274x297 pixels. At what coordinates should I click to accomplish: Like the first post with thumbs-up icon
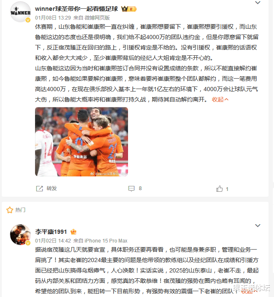[219, 189]
